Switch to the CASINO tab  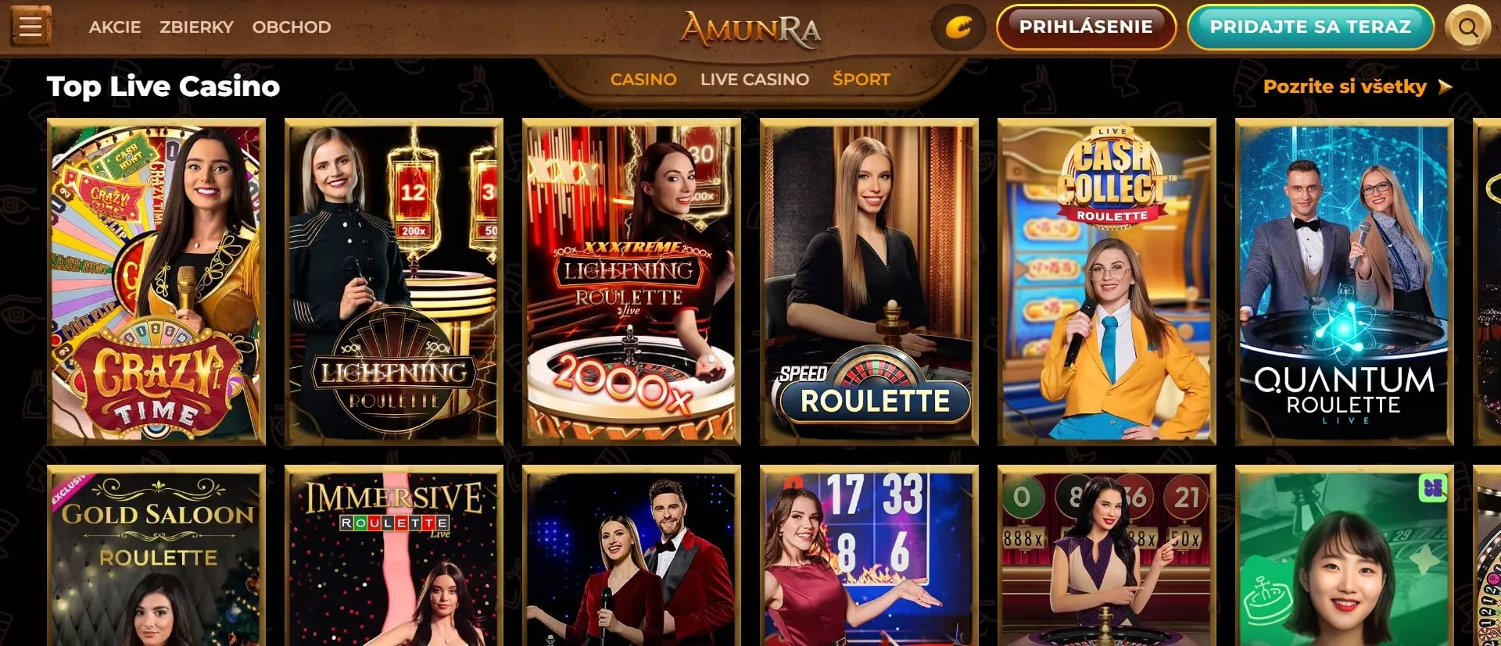(x=643, y=79)
